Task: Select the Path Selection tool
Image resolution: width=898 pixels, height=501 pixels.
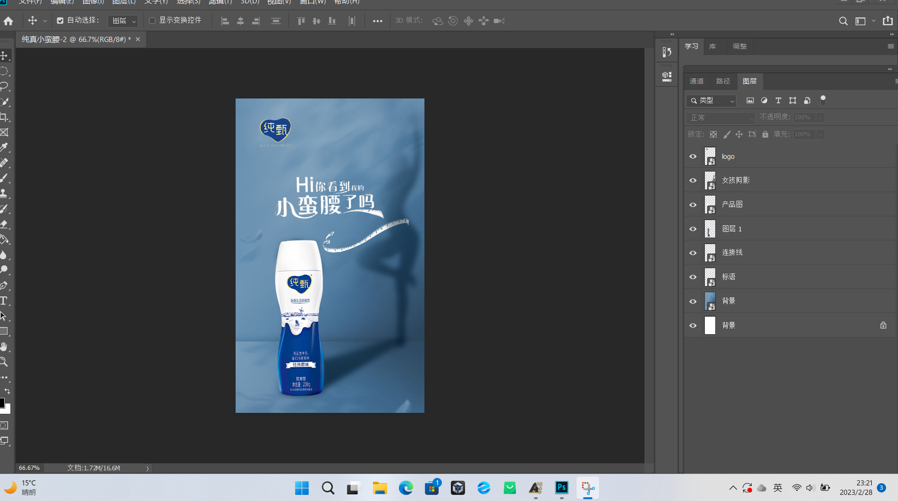Action: (x=4, y=316)
